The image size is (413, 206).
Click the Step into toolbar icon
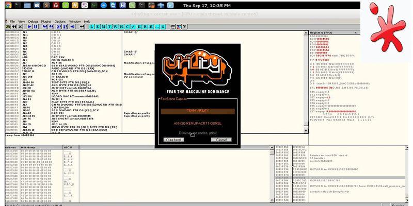point(45,27)
